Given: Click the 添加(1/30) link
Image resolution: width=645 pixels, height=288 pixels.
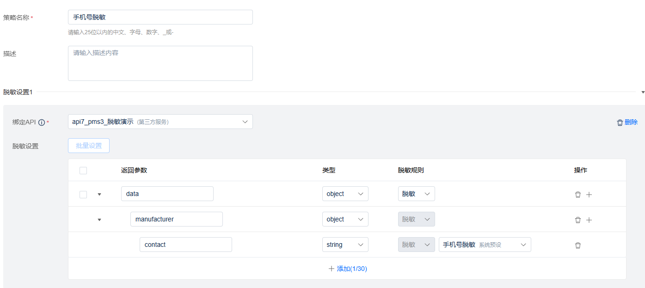Looking at the screenshot, I should click(x=348, y=269).
